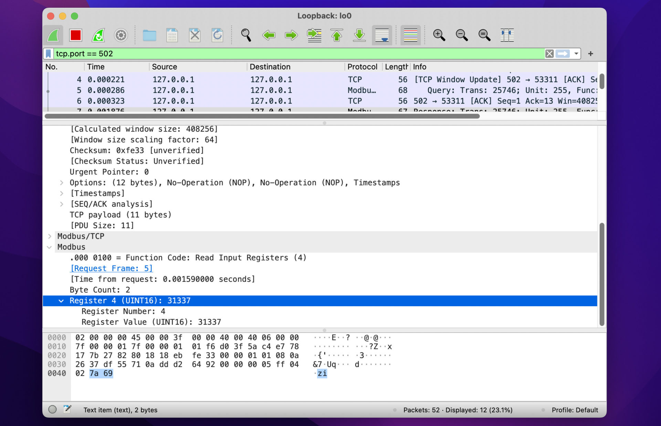Open the display filter history dropdown
This screenshot has height=426, width=661.
point(576,54)
